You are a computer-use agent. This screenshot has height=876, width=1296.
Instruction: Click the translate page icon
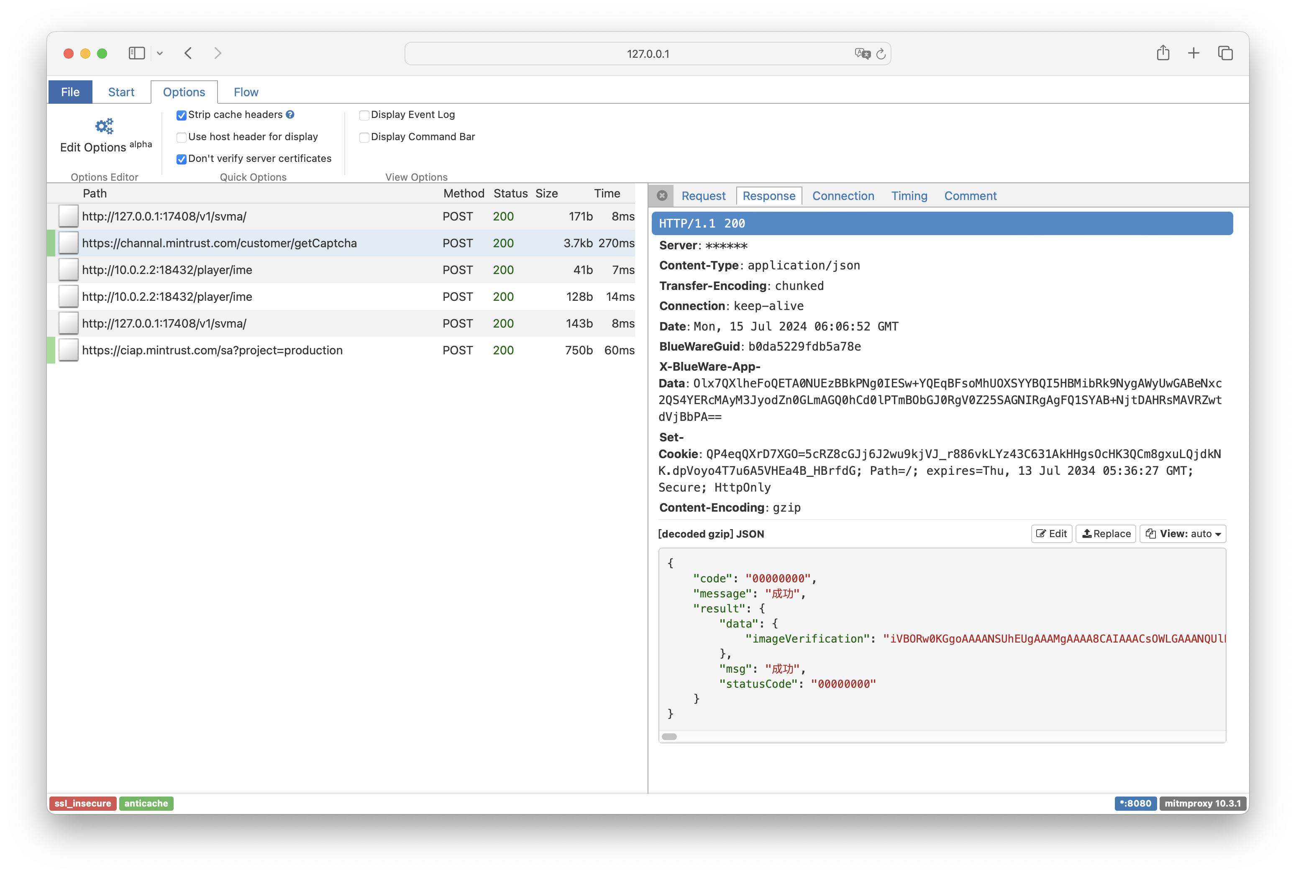point(862,54)
